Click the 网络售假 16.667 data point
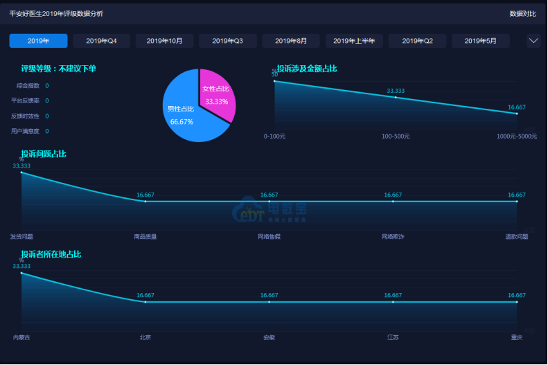Viewport: 548px width, 365px height. tap(269, 202)
